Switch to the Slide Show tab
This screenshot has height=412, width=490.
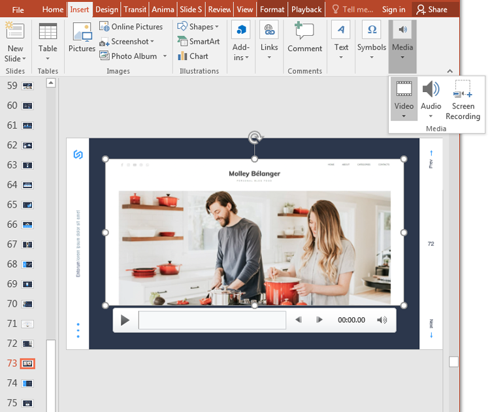pos(191,10)
